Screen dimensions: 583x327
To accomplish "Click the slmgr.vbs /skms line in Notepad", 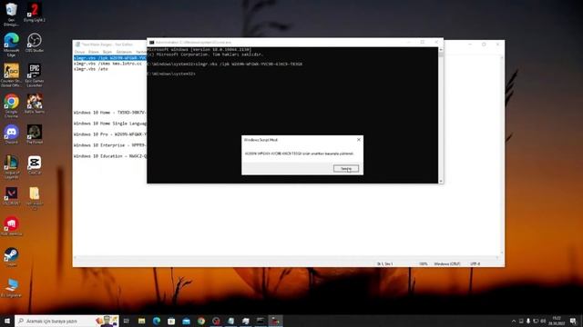I will coord(107,64).
